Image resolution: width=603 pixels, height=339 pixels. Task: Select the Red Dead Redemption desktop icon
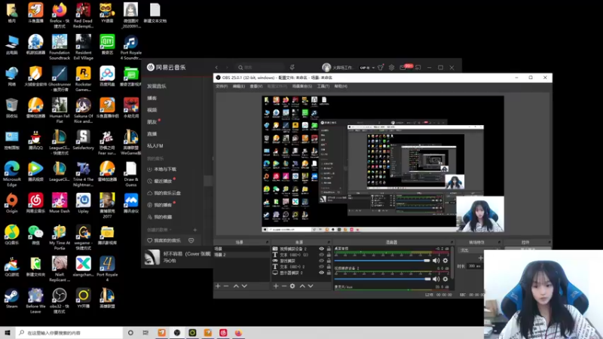[83, 15]
